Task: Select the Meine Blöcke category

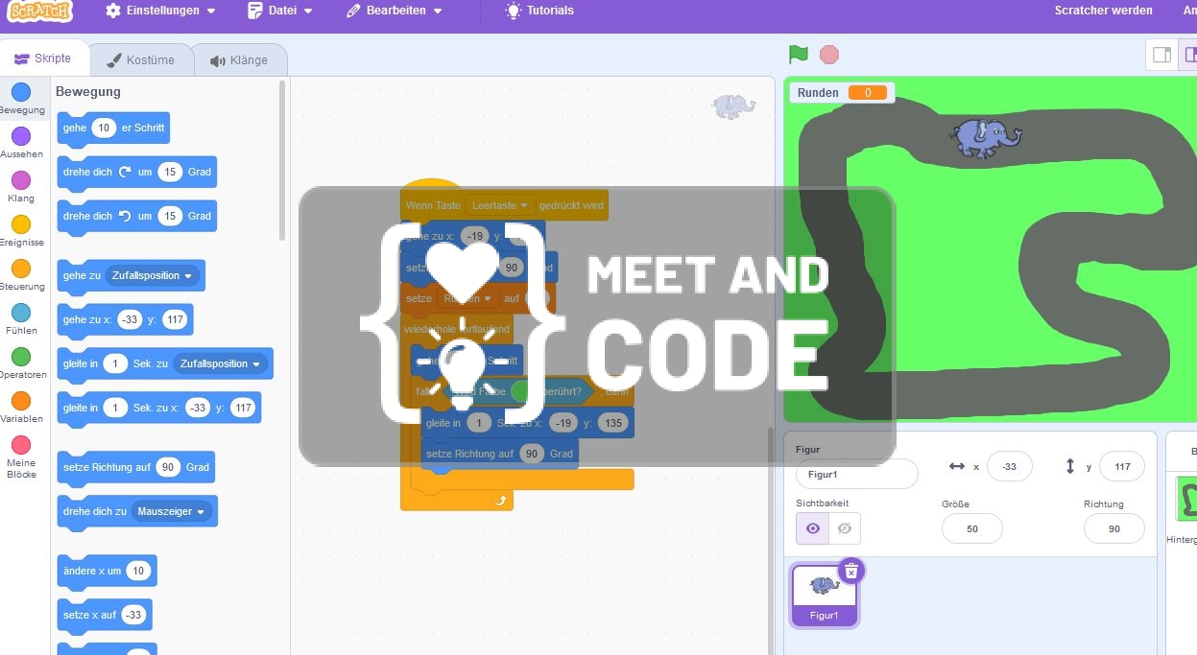Action: pos(21,456)
